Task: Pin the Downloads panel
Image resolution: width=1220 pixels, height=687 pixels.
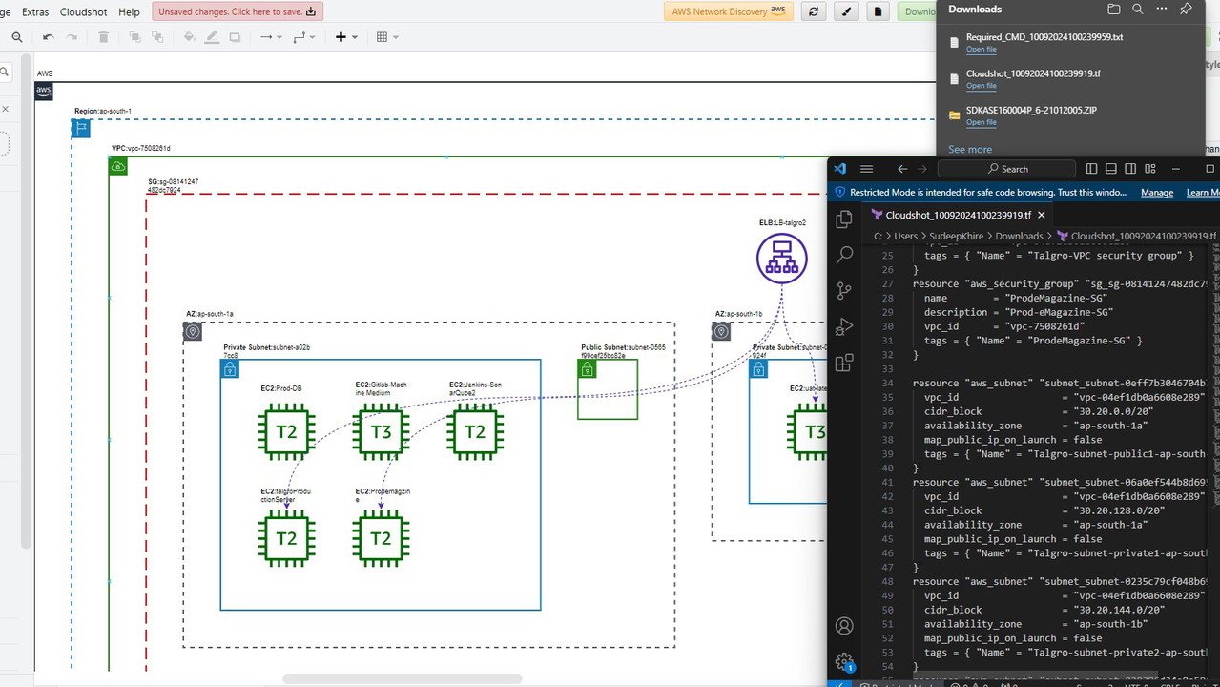Action: pyautogui.click(x=1186, y=9)
